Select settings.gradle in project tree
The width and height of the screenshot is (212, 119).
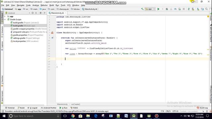[x=26, y=38]
